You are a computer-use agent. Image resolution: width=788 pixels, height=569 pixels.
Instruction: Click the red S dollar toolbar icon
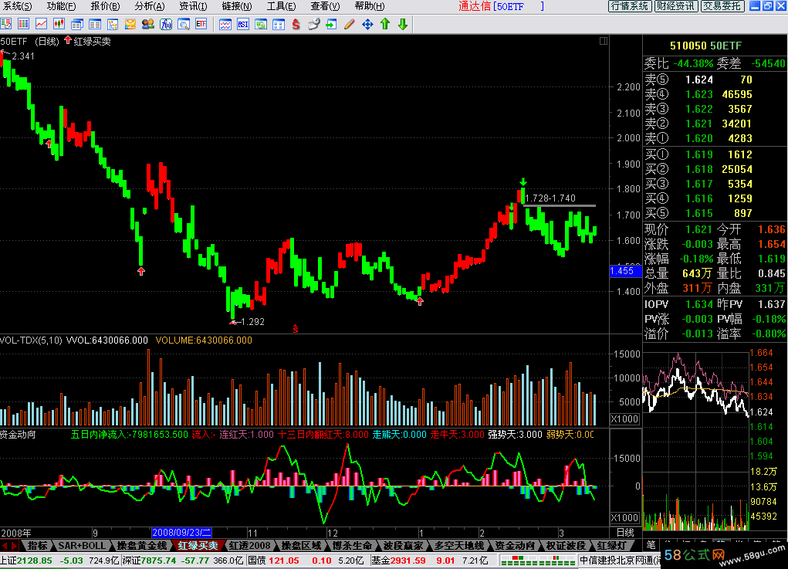pos(296,24)
